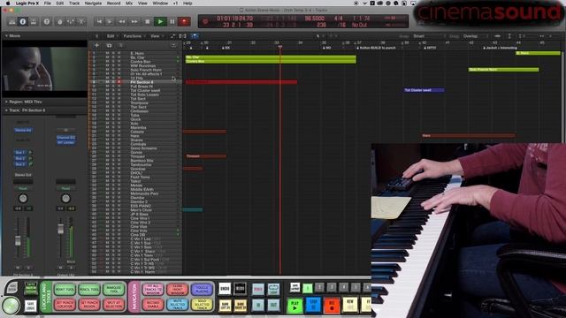Toggle Bus 1 send power button
Image resolution: width=566 pixels, height=318 pixels.
pos(30,153)
